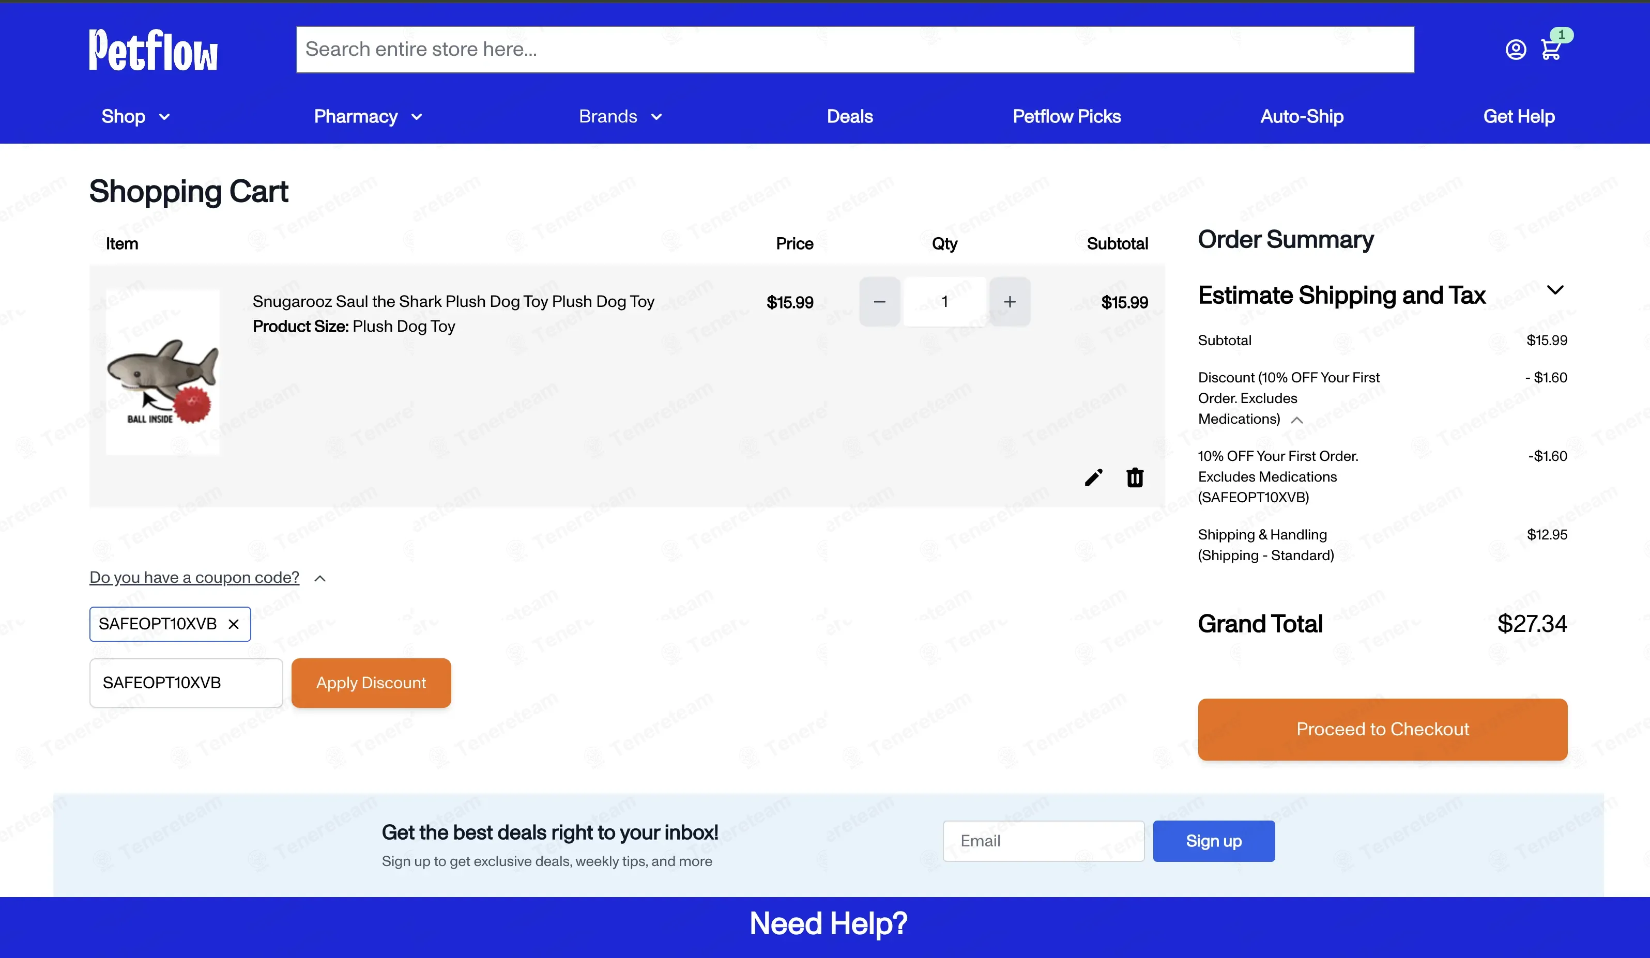Click the Grand Total amount $27.34
This screenshot has height=958, width=1650.
click(1532, 624)
